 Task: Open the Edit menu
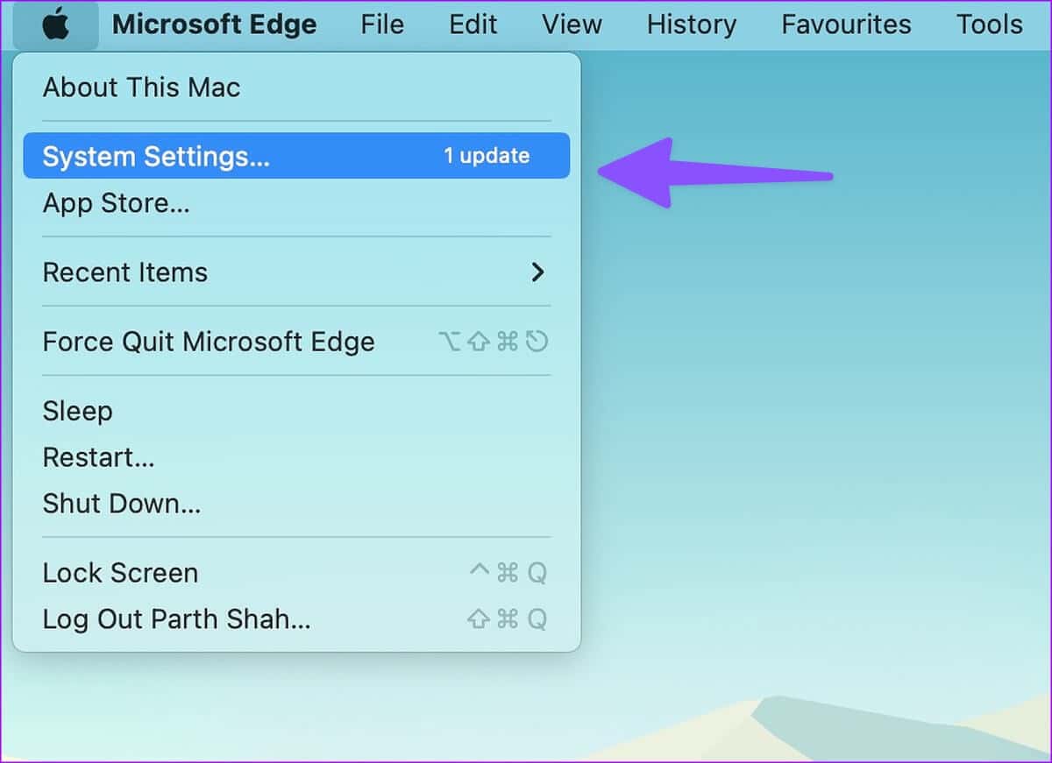(473, 25)
